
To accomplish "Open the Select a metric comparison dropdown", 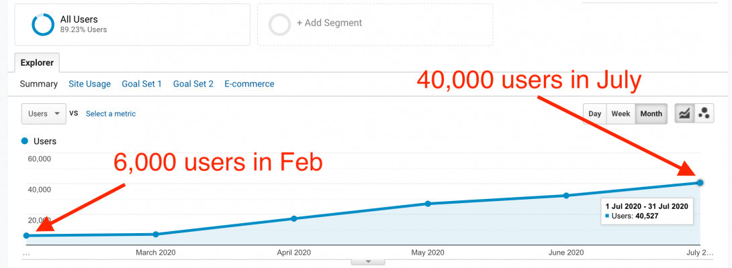I will pos(111,114).
